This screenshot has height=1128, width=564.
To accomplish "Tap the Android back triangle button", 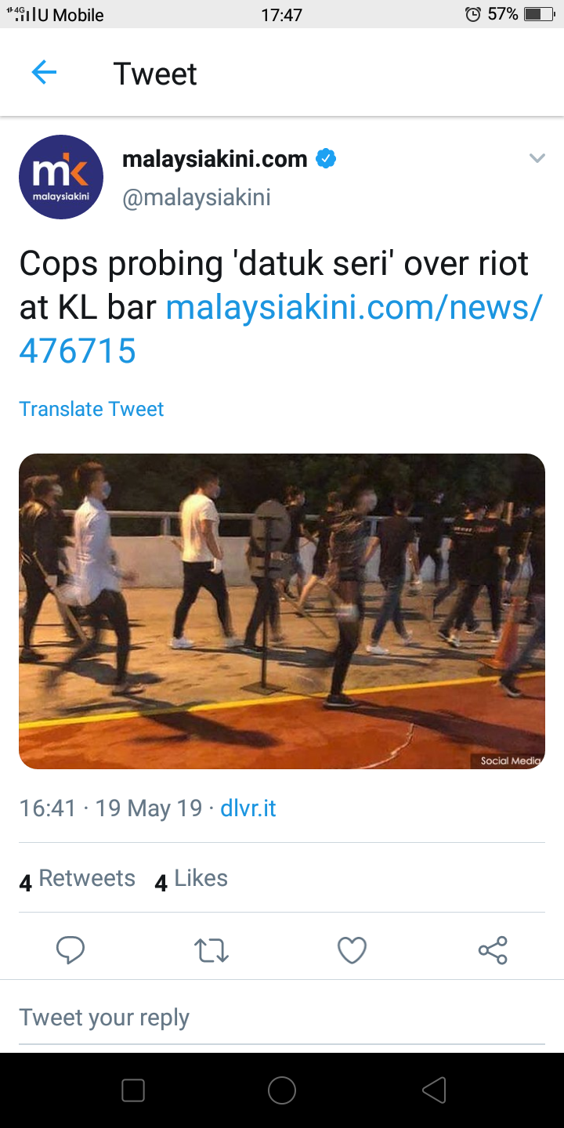I will click(x=433, y=1090).
